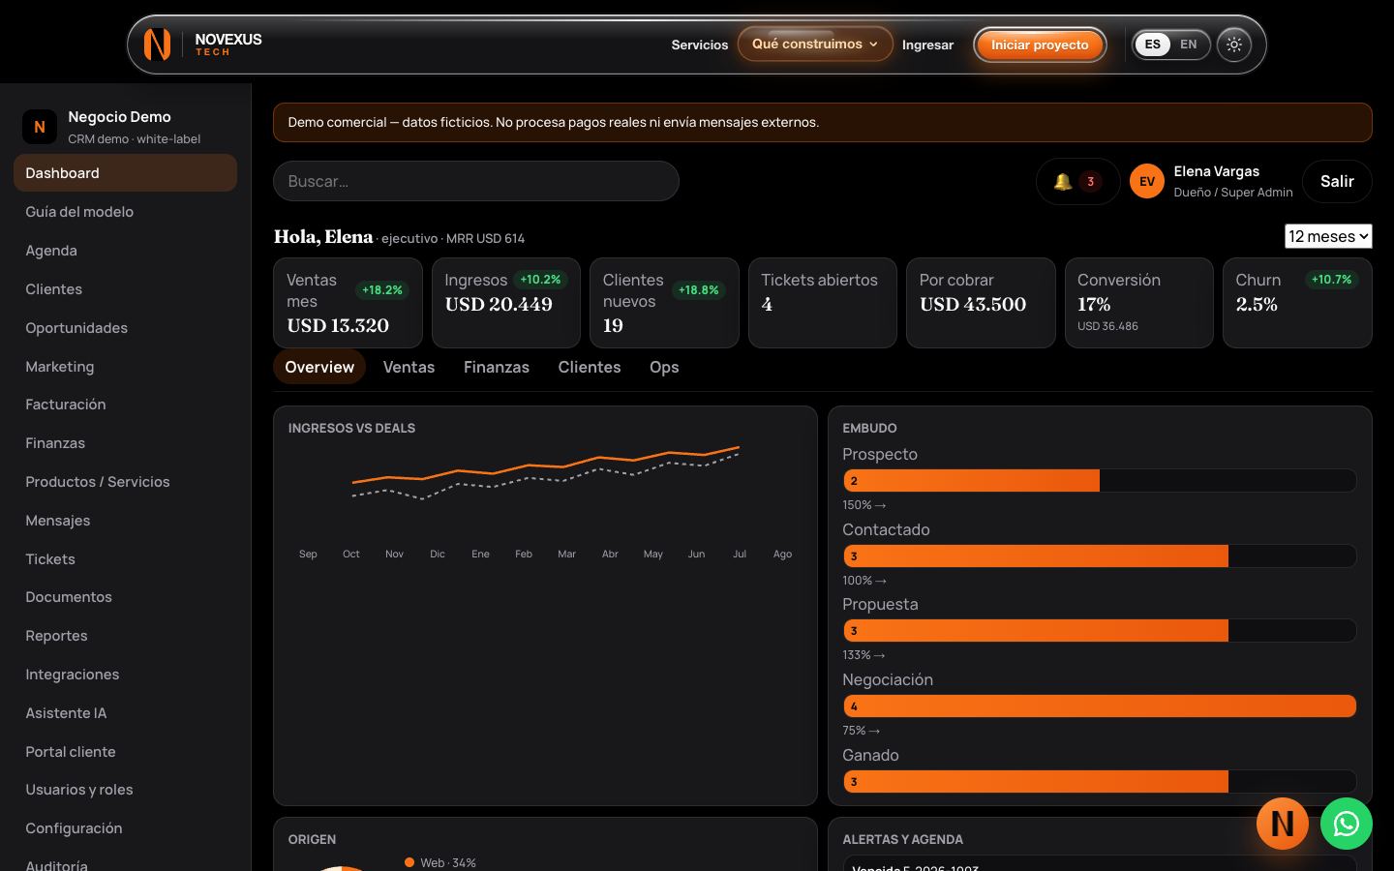Open the Ingresar link
This screenshot has width=1394, height=871.
tap(927, 45)
